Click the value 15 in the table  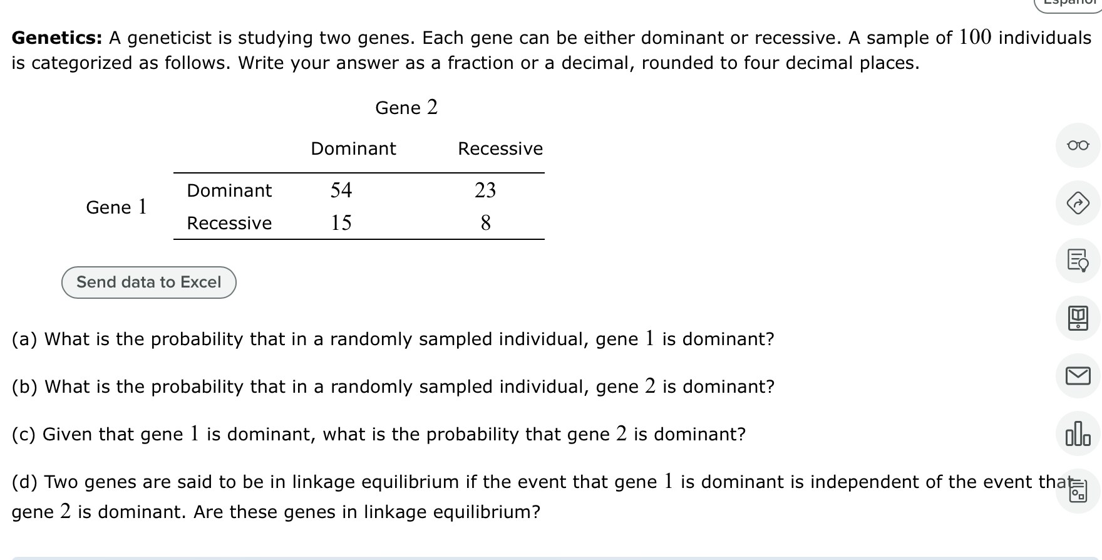(x=342, y=223)
